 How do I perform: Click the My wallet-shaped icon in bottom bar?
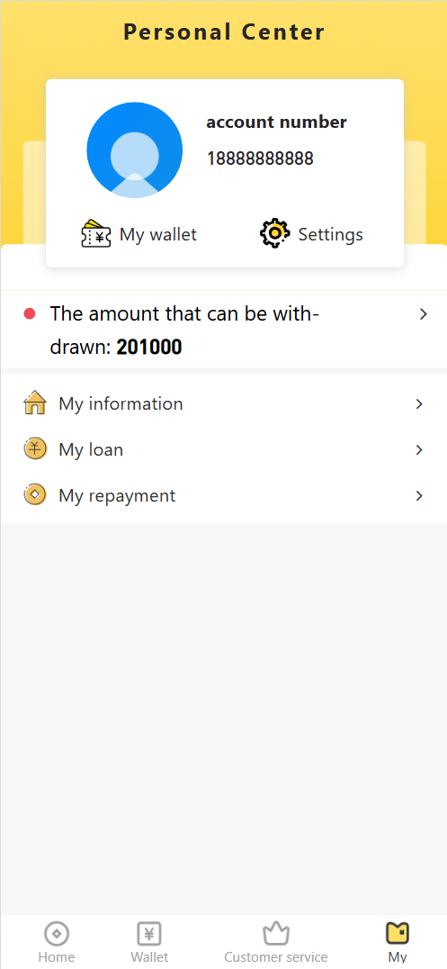(x=398, y=933)
